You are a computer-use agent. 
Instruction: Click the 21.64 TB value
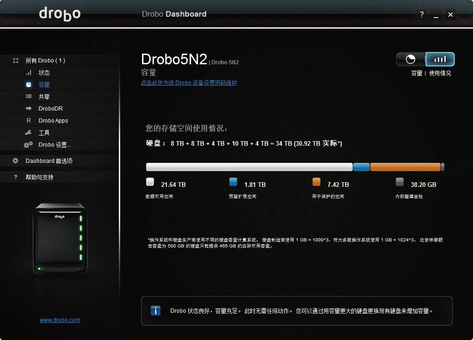point(173,185)
